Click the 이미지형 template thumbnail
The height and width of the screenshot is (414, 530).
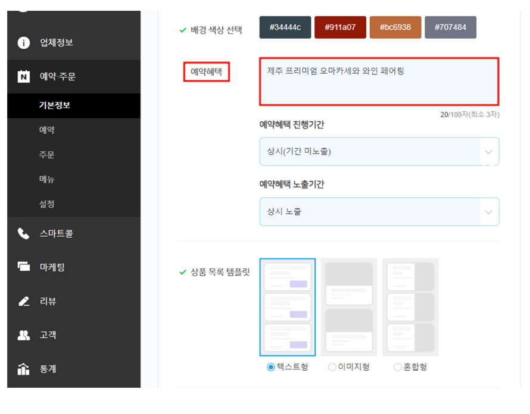[349, 308]
